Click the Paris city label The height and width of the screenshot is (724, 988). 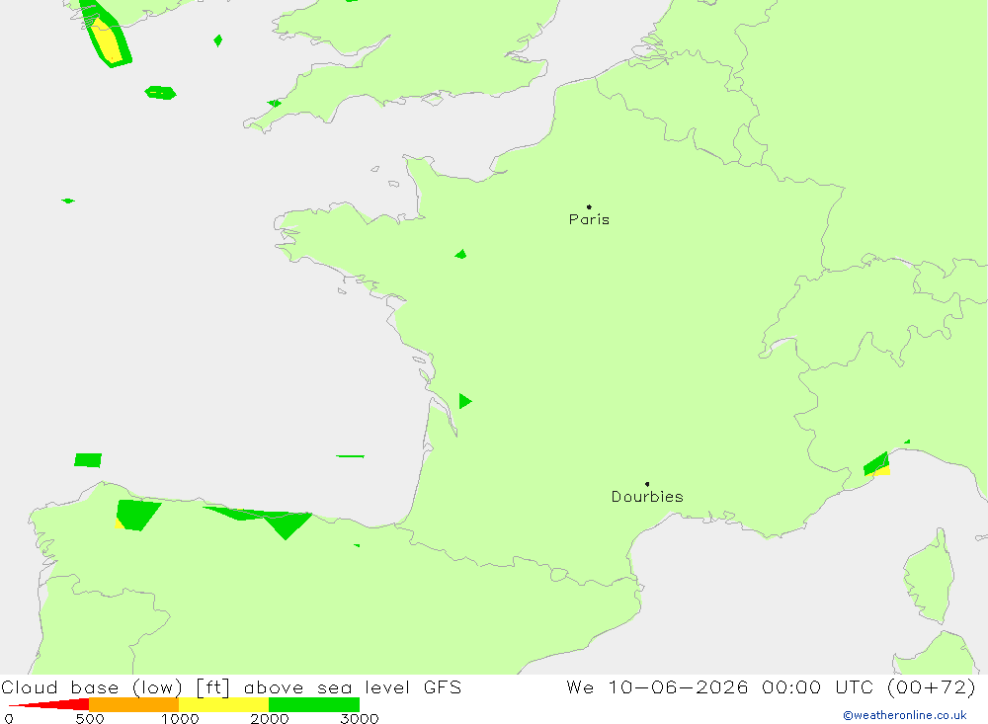589,219
